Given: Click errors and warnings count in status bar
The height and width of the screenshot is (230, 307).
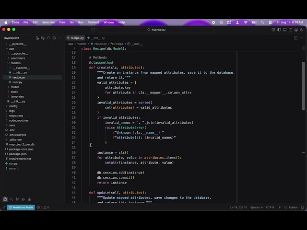Looking at the screenshot, I should [43, 207].
